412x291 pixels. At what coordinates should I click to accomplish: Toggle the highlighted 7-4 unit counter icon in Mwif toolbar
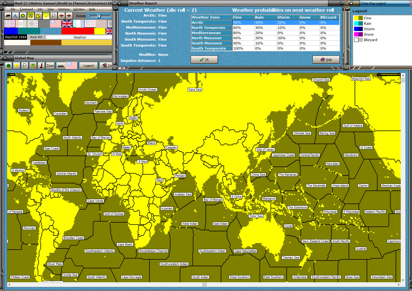point(31,16)
